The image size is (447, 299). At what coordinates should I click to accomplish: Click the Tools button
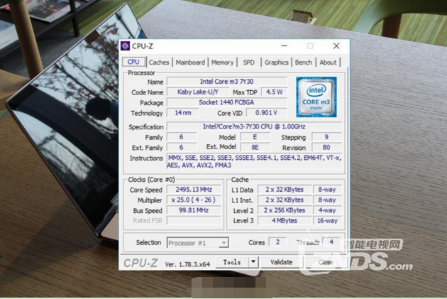[x=232, y=262]
